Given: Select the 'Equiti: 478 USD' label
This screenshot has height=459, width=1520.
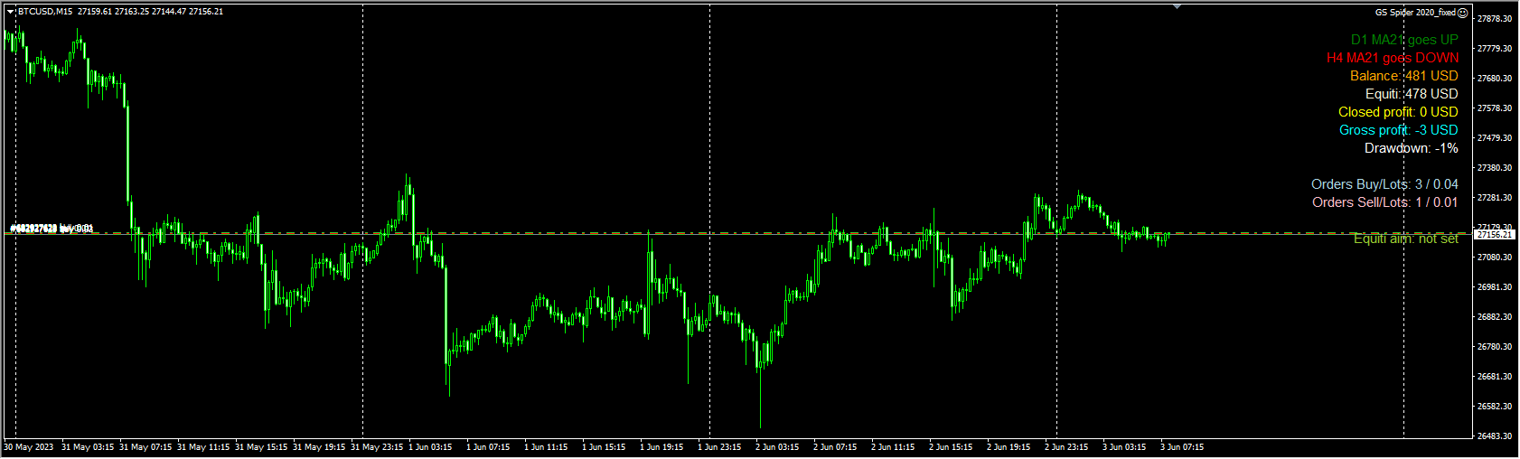Looking at the screenshot, I should (1412, 94).
